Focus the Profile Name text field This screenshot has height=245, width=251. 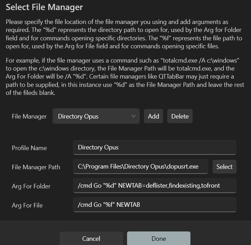[155, 147]
